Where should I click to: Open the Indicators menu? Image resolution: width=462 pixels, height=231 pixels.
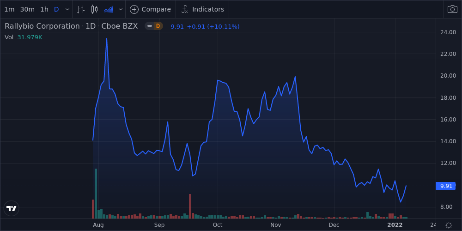click(x=202, y=9)
